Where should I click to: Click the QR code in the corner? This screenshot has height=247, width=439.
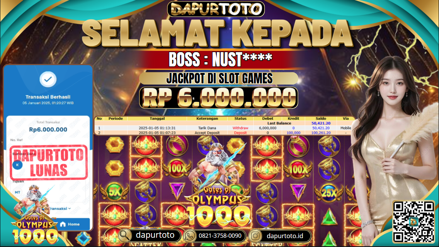pos(413,222)
